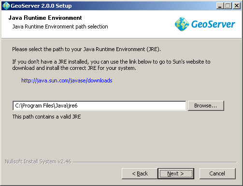Minimize the GeoServer Setup window
Screen dimensions: 243x186
point(220,6)
